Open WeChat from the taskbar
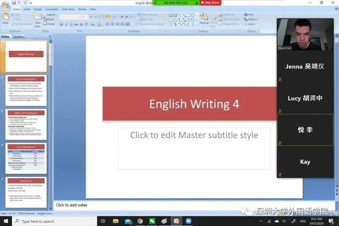The image size is (339, 226). pos(151,221)
